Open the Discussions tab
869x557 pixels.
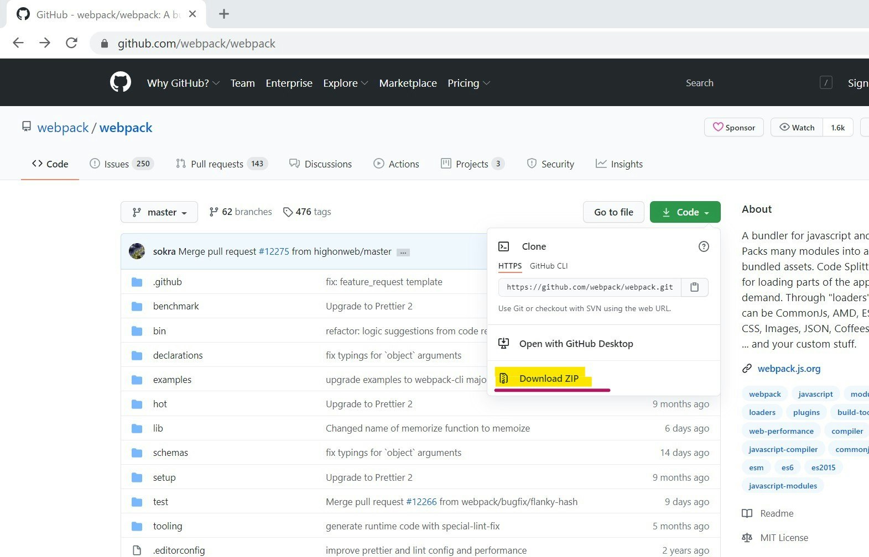320,164
